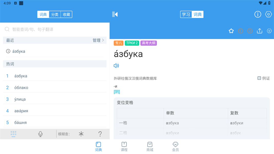
Task: Click the 变位变格 section title
Action: tap(125, 103)
